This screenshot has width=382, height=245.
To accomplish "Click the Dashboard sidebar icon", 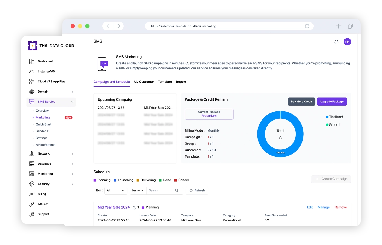I will (x=32, y=61).
